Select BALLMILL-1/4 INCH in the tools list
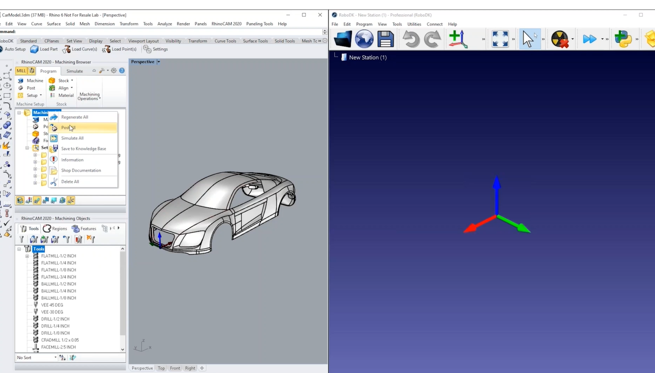Viewport: 655px width, 373px height. point(58,291)
